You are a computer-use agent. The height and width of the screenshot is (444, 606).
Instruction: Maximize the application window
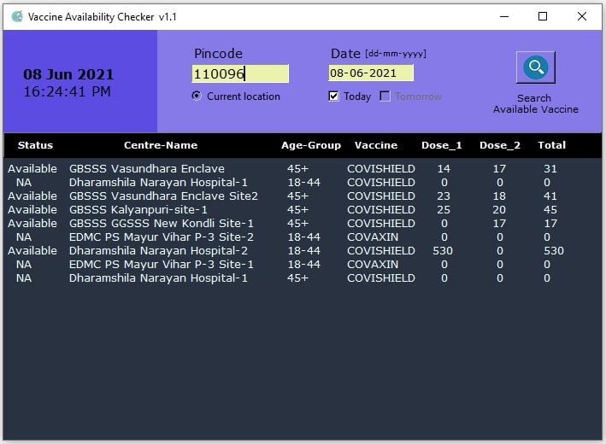point(543,16)
